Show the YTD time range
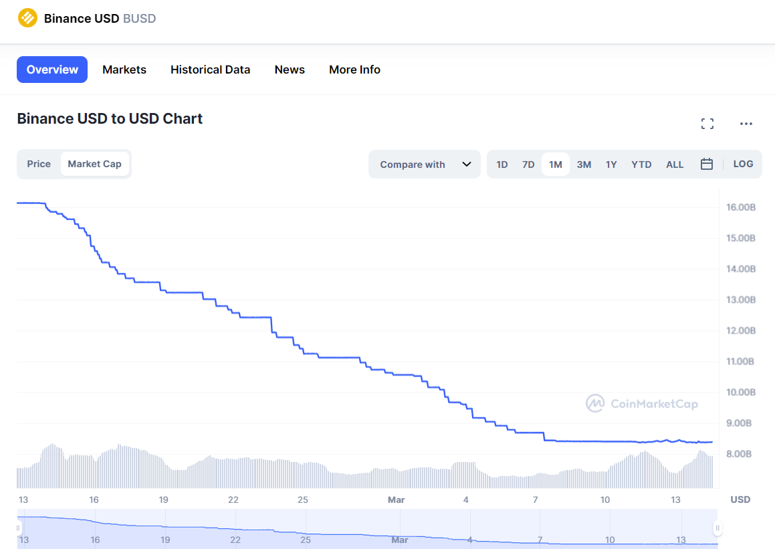Image resolution: width=775 pixels, height=555 pixels. coord(641,164)
